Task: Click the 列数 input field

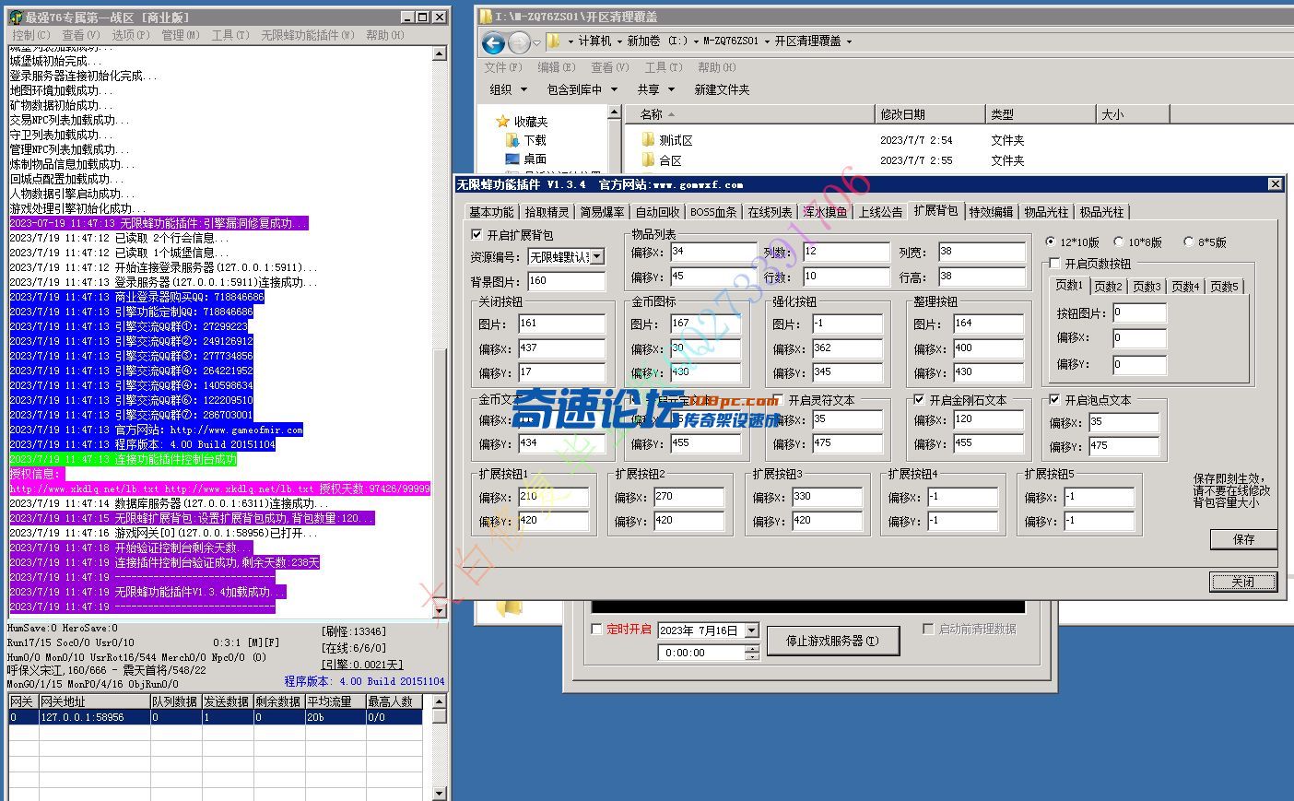Action: click(x=846, y=251)
